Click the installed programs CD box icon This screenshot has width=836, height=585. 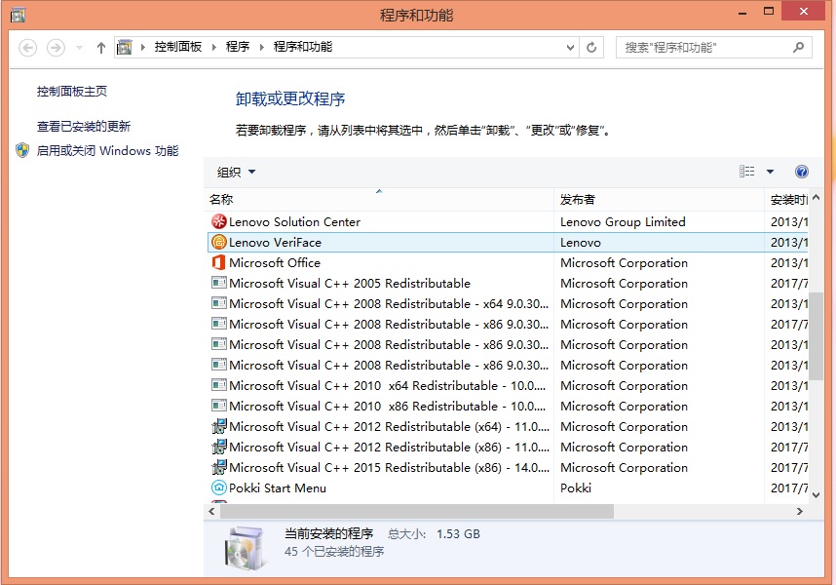pos(246,548)
